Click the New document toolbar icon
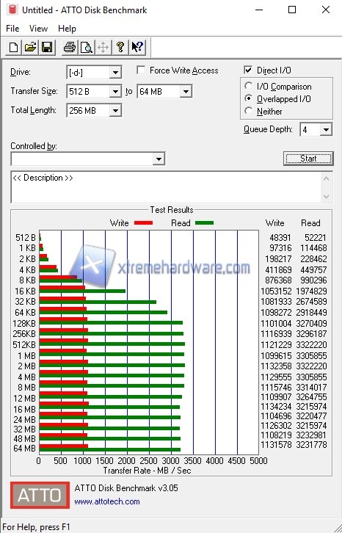 14,47
